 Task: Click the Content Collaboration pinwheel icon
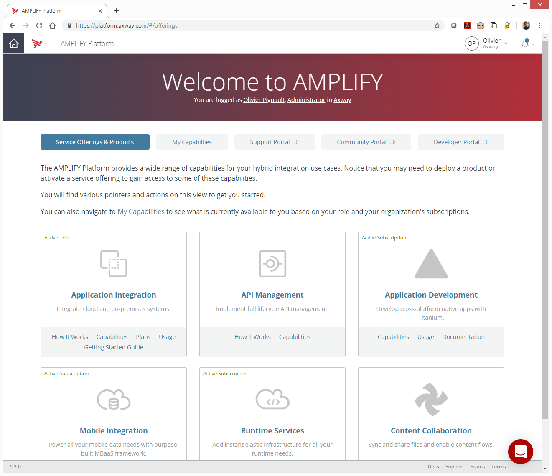click(x=431, y=400)
